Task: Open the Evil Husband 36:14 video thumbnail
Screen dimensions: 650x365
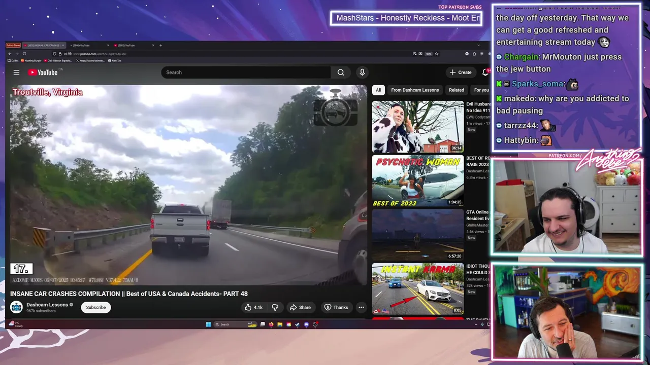Action: (417, 126)
